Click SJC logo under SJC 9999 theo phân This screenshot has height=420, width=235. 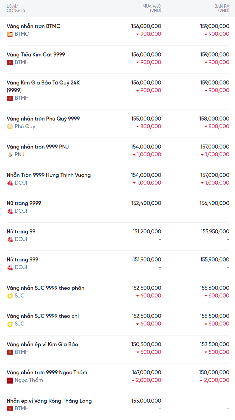(10, 296)
